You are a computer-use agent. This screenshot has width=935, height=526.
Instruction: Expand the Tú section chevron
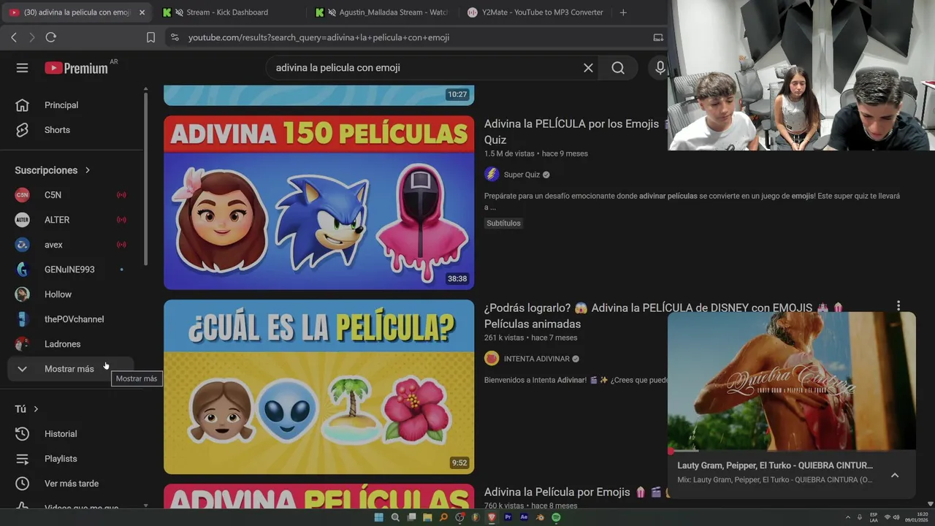(36, 409)
